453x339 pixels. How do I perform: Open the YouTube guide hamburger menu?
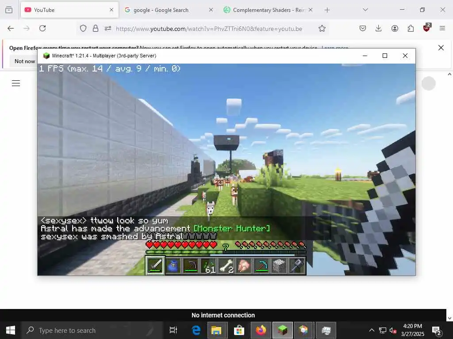pos(16,83)
